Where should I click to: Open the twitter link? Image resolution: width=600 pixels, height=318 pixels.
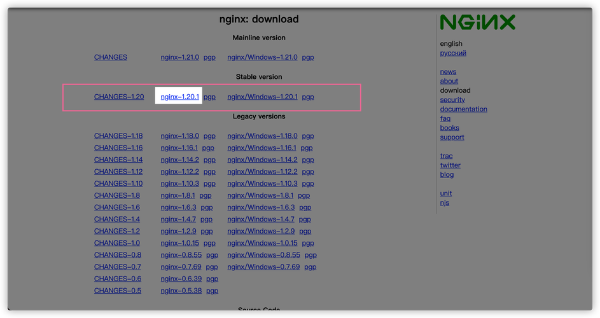pyautogui.click(x=450, y=165)
